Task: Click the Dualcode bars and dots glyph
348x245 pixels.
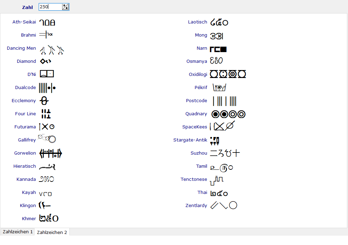Action: 47,88
